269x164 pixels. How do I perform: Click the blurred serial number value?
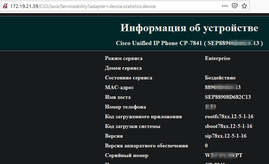(224, 155)
